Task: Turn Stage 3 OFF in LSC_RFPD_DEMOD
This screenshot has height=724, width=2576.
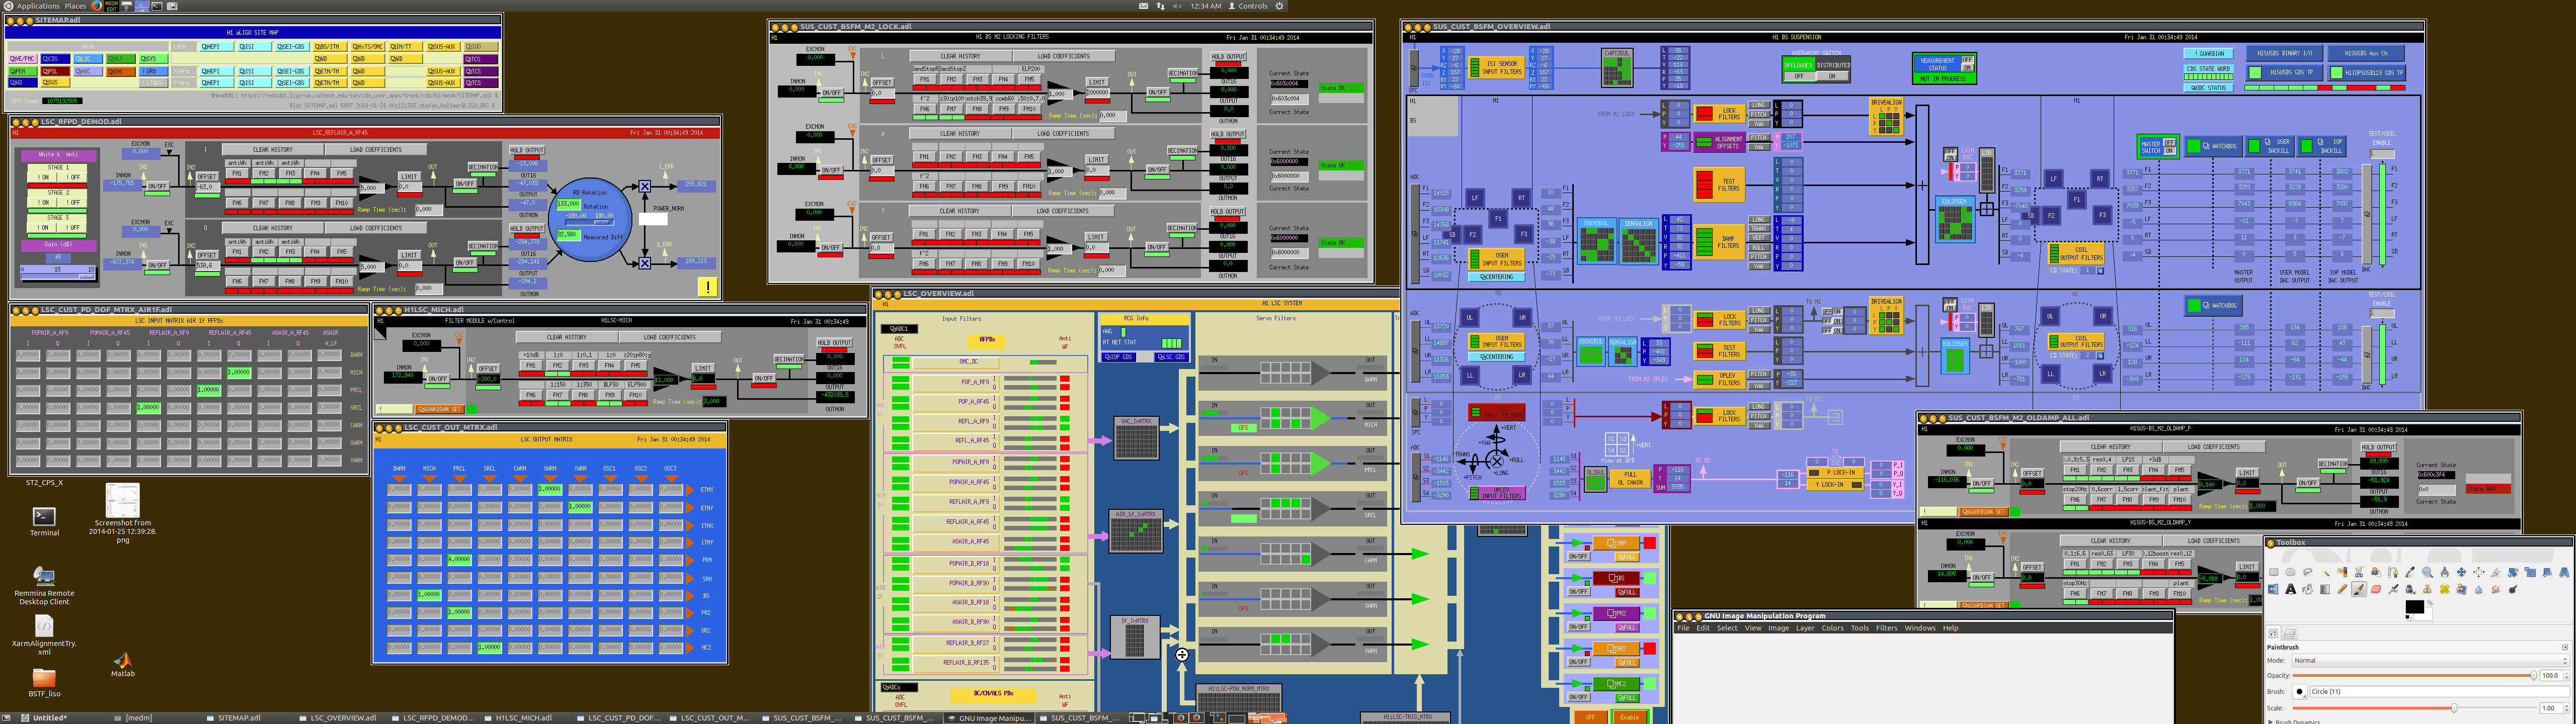Action: [x=72, y=228]
